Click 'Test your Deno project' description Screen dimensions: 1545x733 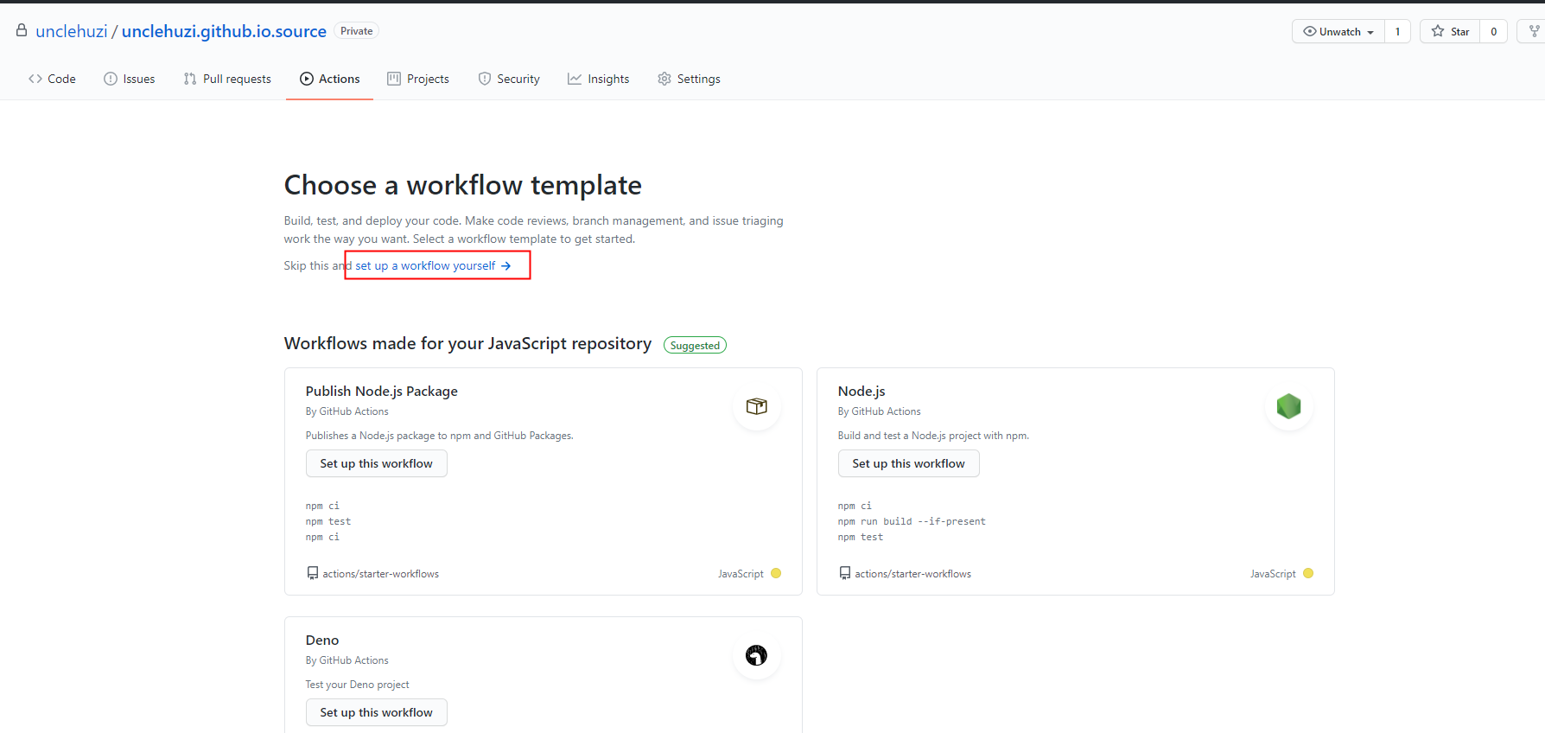click(357, 685)
